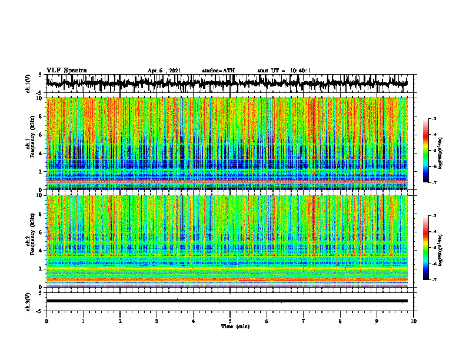Click the ch.1 color scale log(PSD) label
Image resolution: width=466 pixels, height=360 pixels.
[441, 154]
